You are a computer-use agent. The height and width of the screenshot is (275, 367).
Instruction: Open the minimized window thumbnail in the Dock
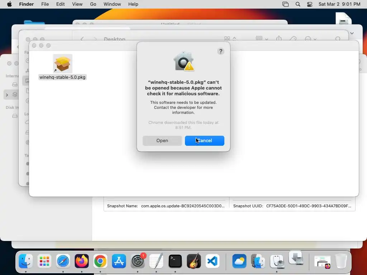322,261
